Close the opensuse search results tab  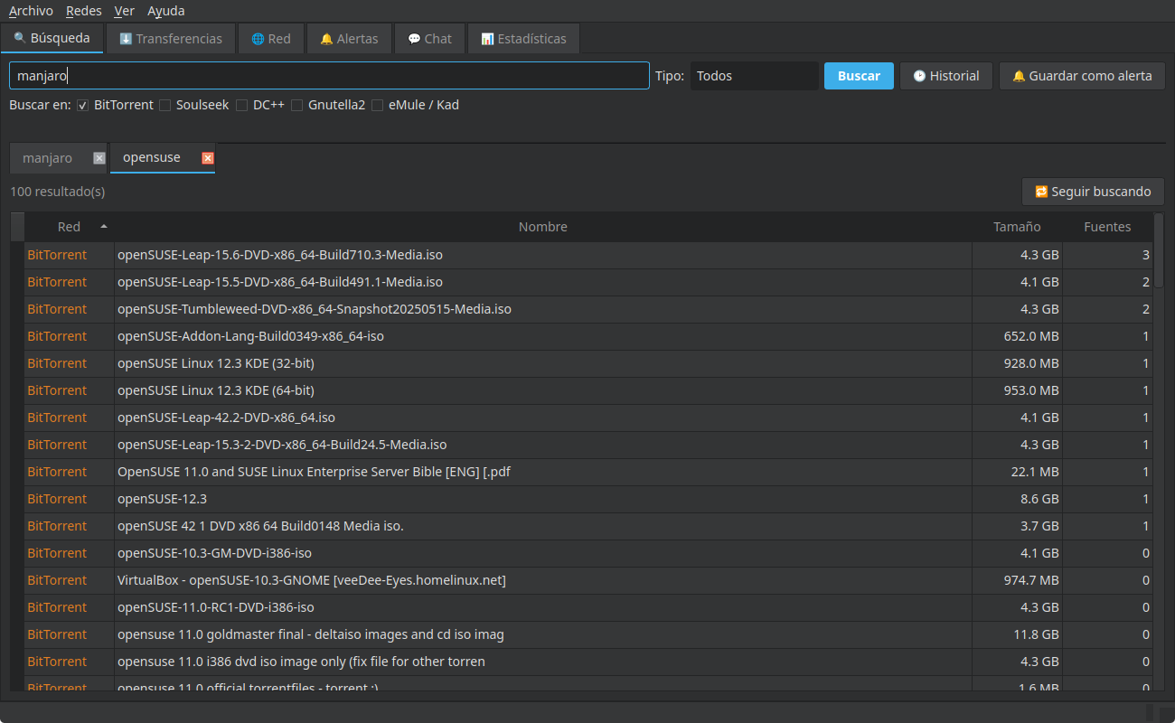click(x=208, y=158)
